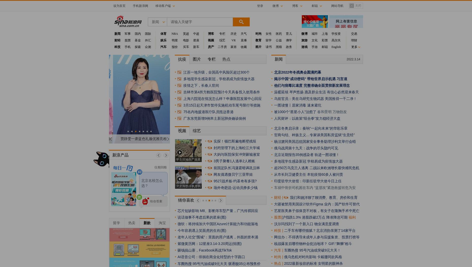Viewport: 472px width, 267px height.
Task: Click the video icon beside 9527战术板
Action: [x=210, y=181]
